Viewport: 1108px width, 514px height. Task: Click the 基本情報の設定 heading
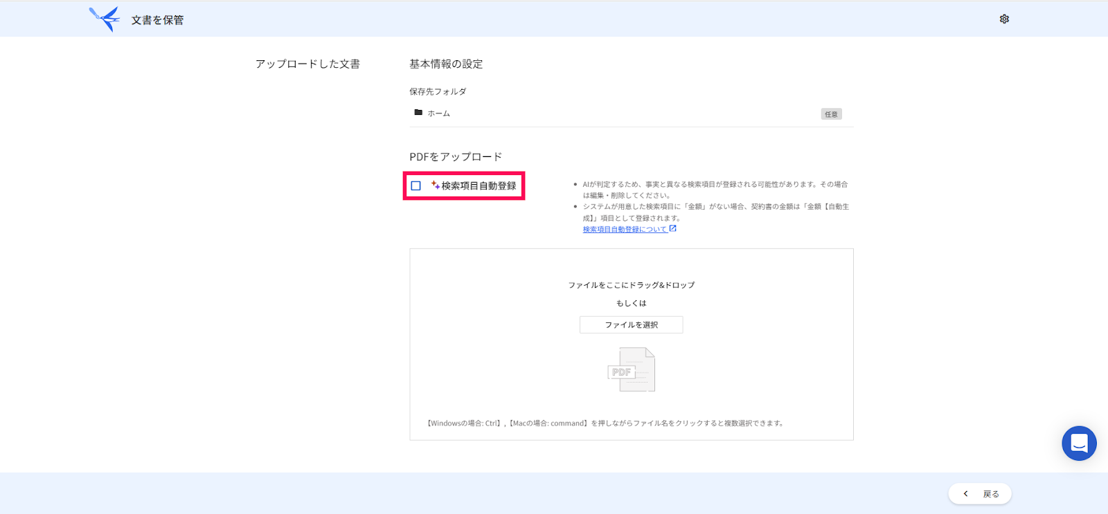tap(446, 64)
